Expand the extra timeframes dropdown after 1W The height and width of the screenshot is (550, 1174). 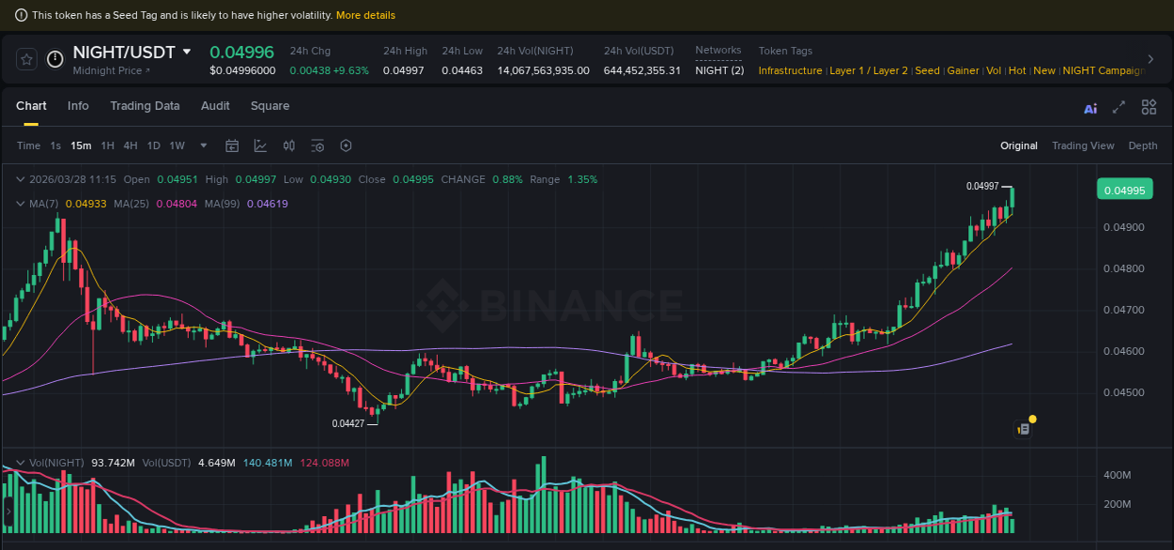point(203,145)
